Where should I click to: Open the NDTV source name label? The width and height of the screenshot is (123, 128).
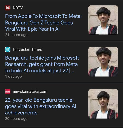tap(18, 8)
